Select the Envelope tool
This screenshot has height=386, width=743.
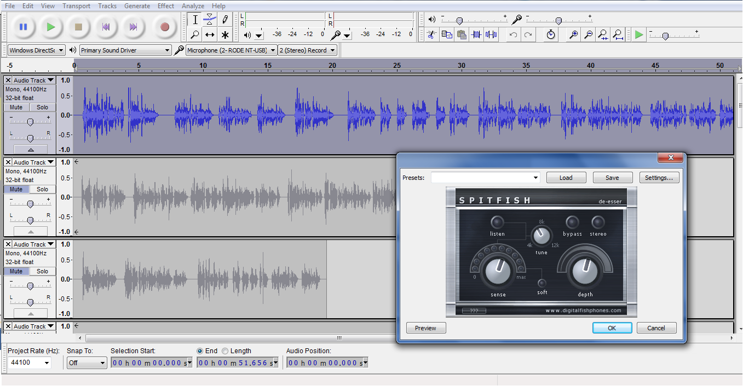click(210, 20)
